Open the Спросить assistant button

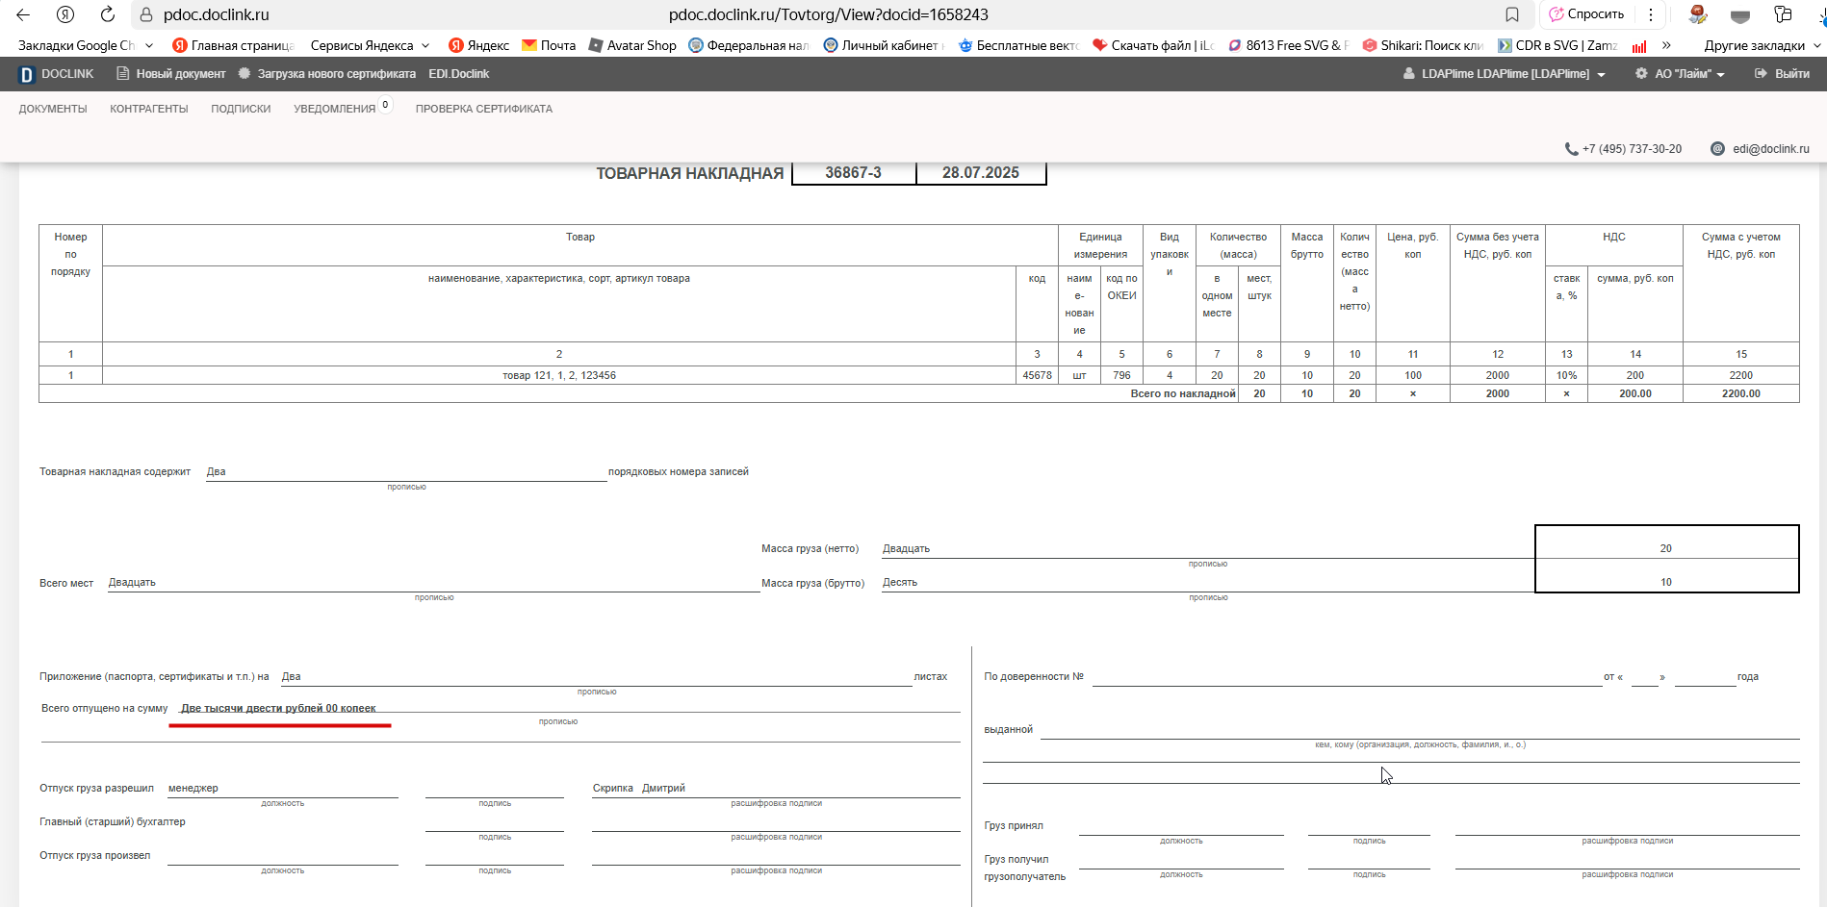click(1586, 14)
